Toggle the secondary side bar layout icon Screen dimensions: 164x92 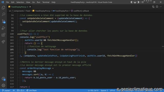pos(138,2)
